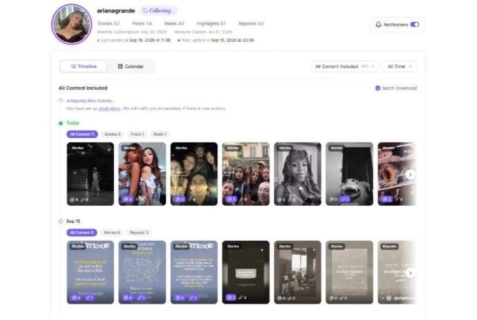
Task: Click the notifications bell icon
Action: (x=378, y=25)
